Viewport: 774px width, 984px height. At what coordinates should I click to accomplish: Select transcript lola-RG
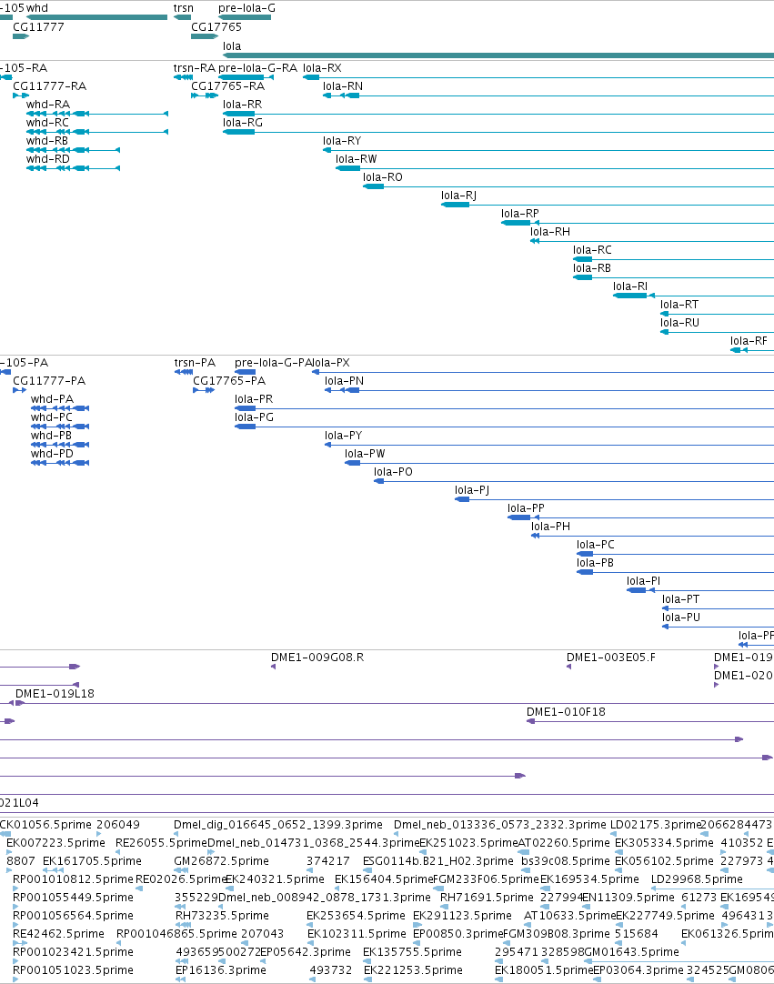coord(498,132)
